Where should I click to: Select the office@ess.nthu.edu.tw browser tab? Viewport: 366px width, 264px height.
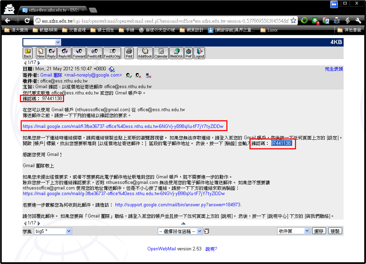click(53, 10)
